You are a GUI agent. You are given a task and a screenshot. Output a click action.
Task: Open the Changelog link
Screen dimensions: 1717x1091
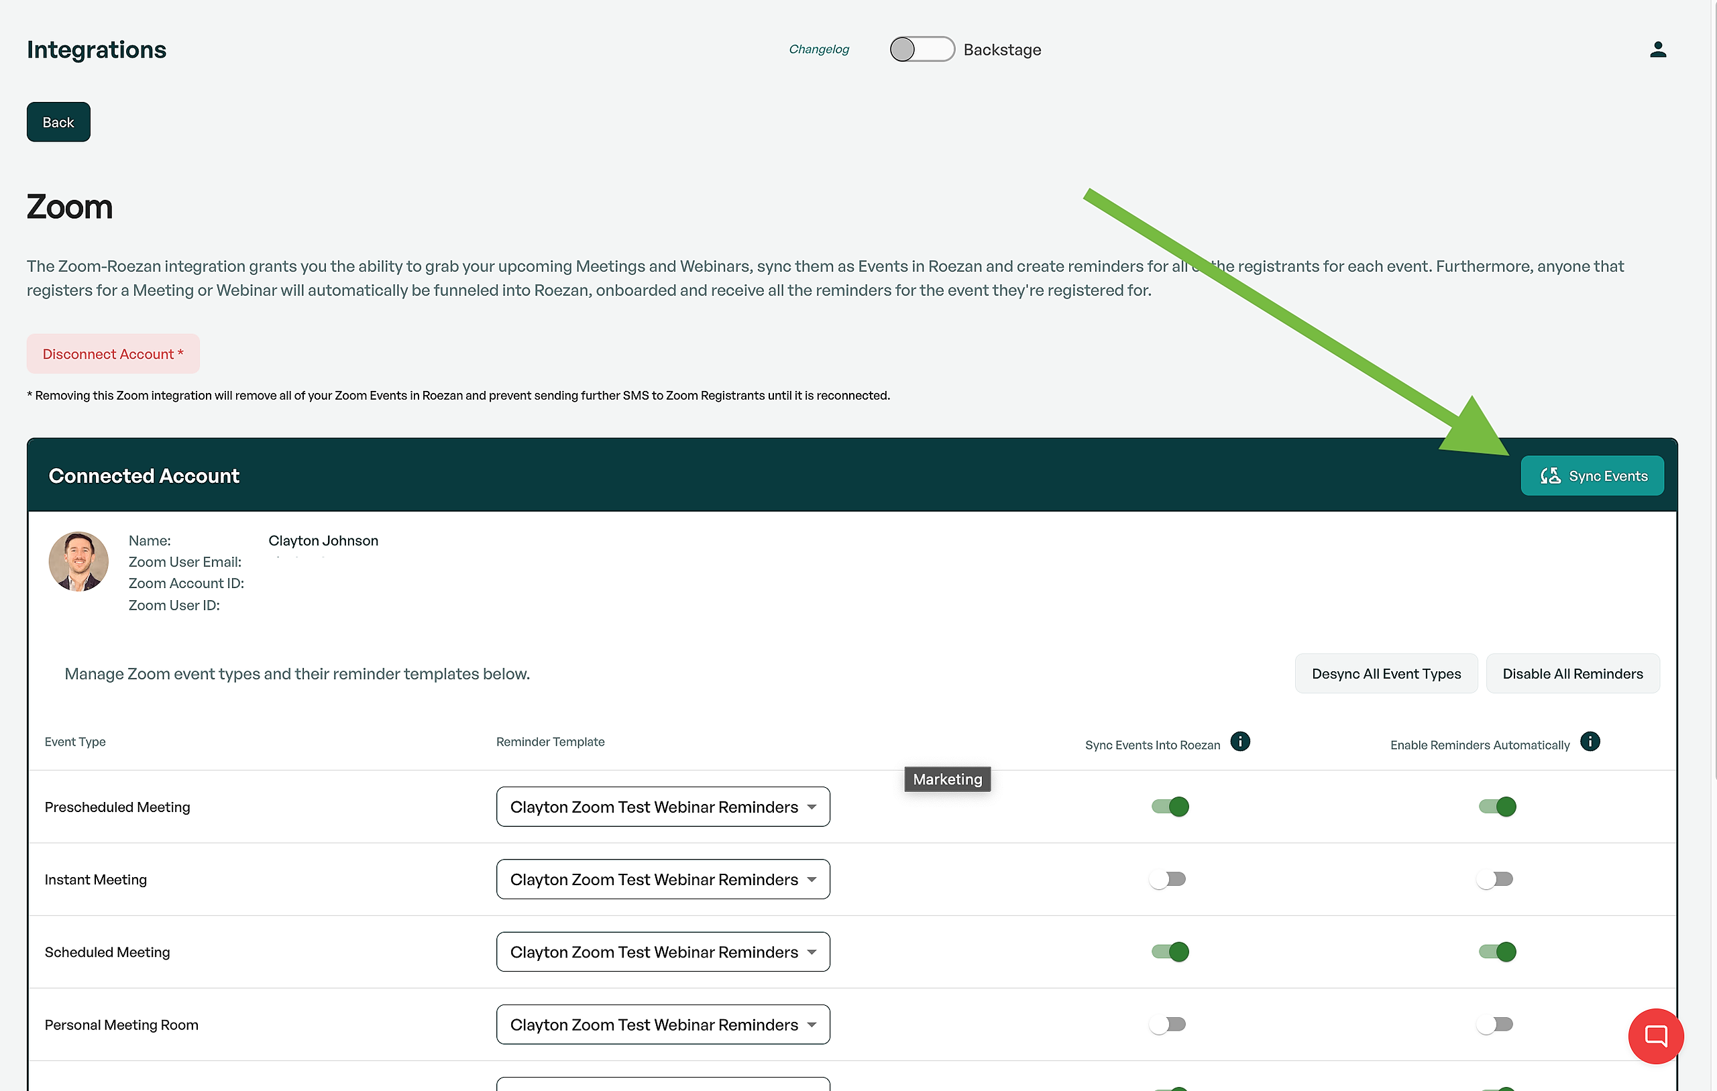[x=818, y=49]
